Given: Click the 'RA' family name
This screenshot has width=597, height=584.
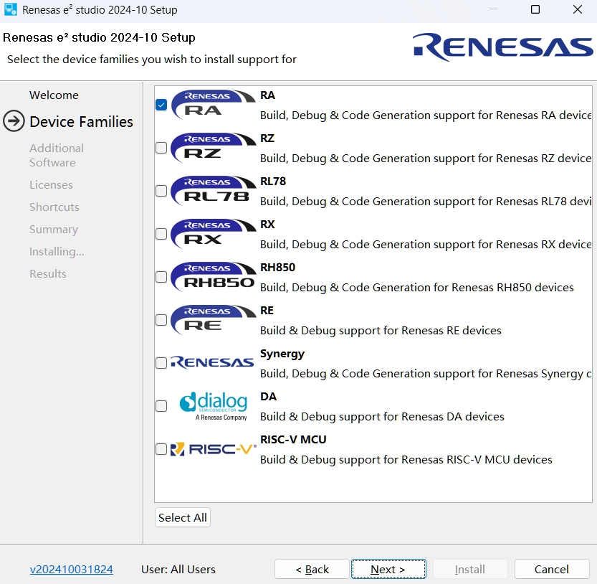Looking at the screenshot, I should [267, 95].
